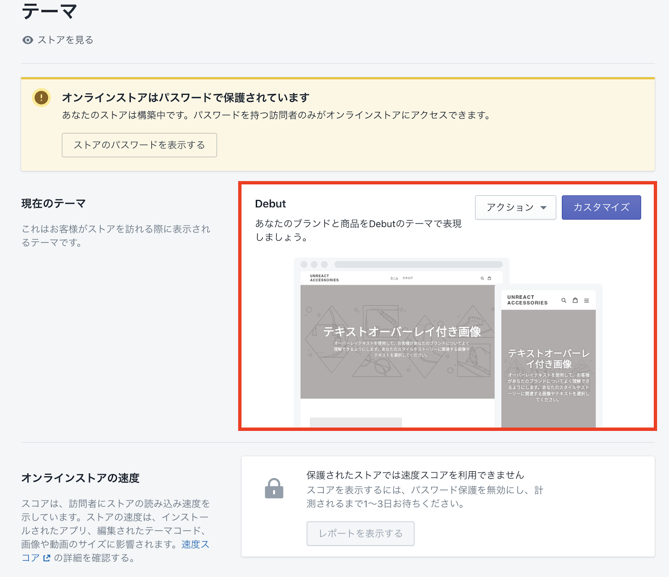Open the アクション dropdown menu

[x=515, y=207]
